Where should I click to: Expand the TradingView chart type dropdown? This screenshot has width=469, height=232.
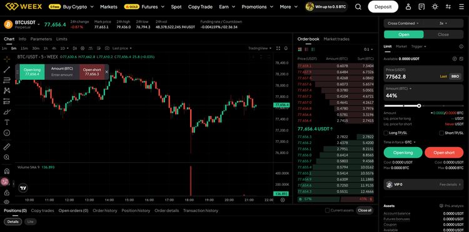click(x=260, y=48)
